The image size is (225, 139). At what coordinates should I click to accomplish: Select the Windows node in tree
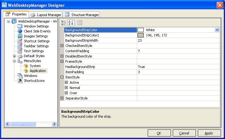click(x=30, y=76)
